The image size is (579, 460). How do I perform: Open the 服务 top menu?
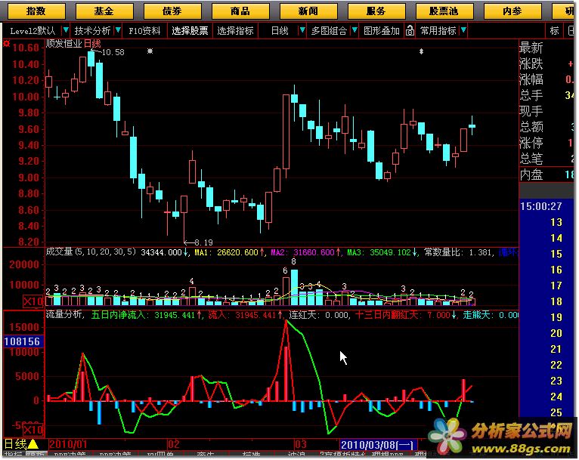point(376,11)
